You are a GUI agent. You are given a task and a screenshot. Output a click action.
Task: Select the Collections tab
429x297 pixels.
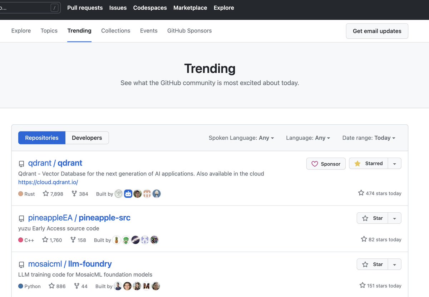pyautogui.click(x=116, y=31)
